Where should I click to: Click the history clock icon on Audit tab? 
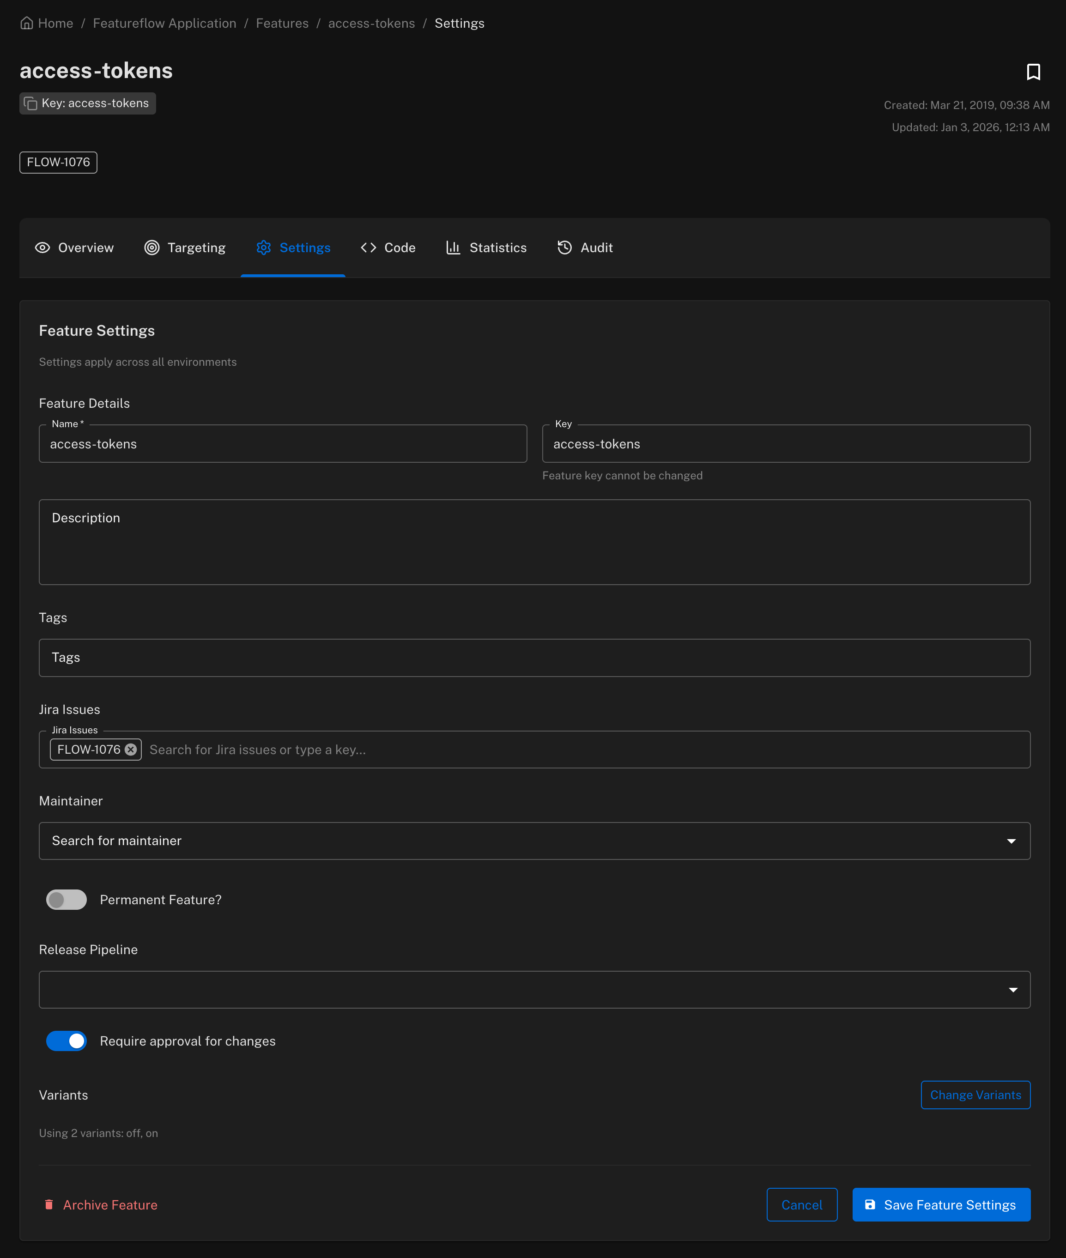pos(564,248)
